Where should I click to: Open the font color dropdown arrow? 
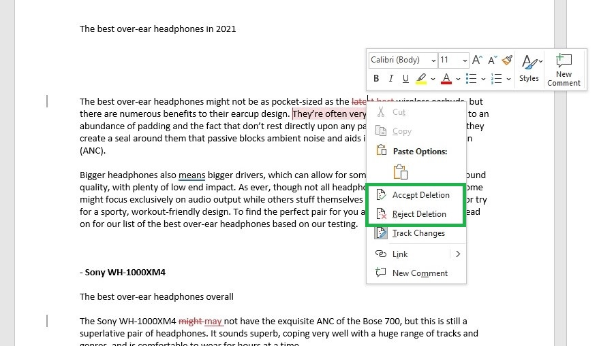coord(458,79)
